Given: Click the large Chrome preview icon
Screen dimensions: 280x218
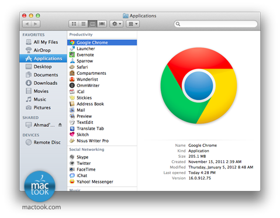Looking at the screenshot, I should pyautogui.click(x=199, y=86).
